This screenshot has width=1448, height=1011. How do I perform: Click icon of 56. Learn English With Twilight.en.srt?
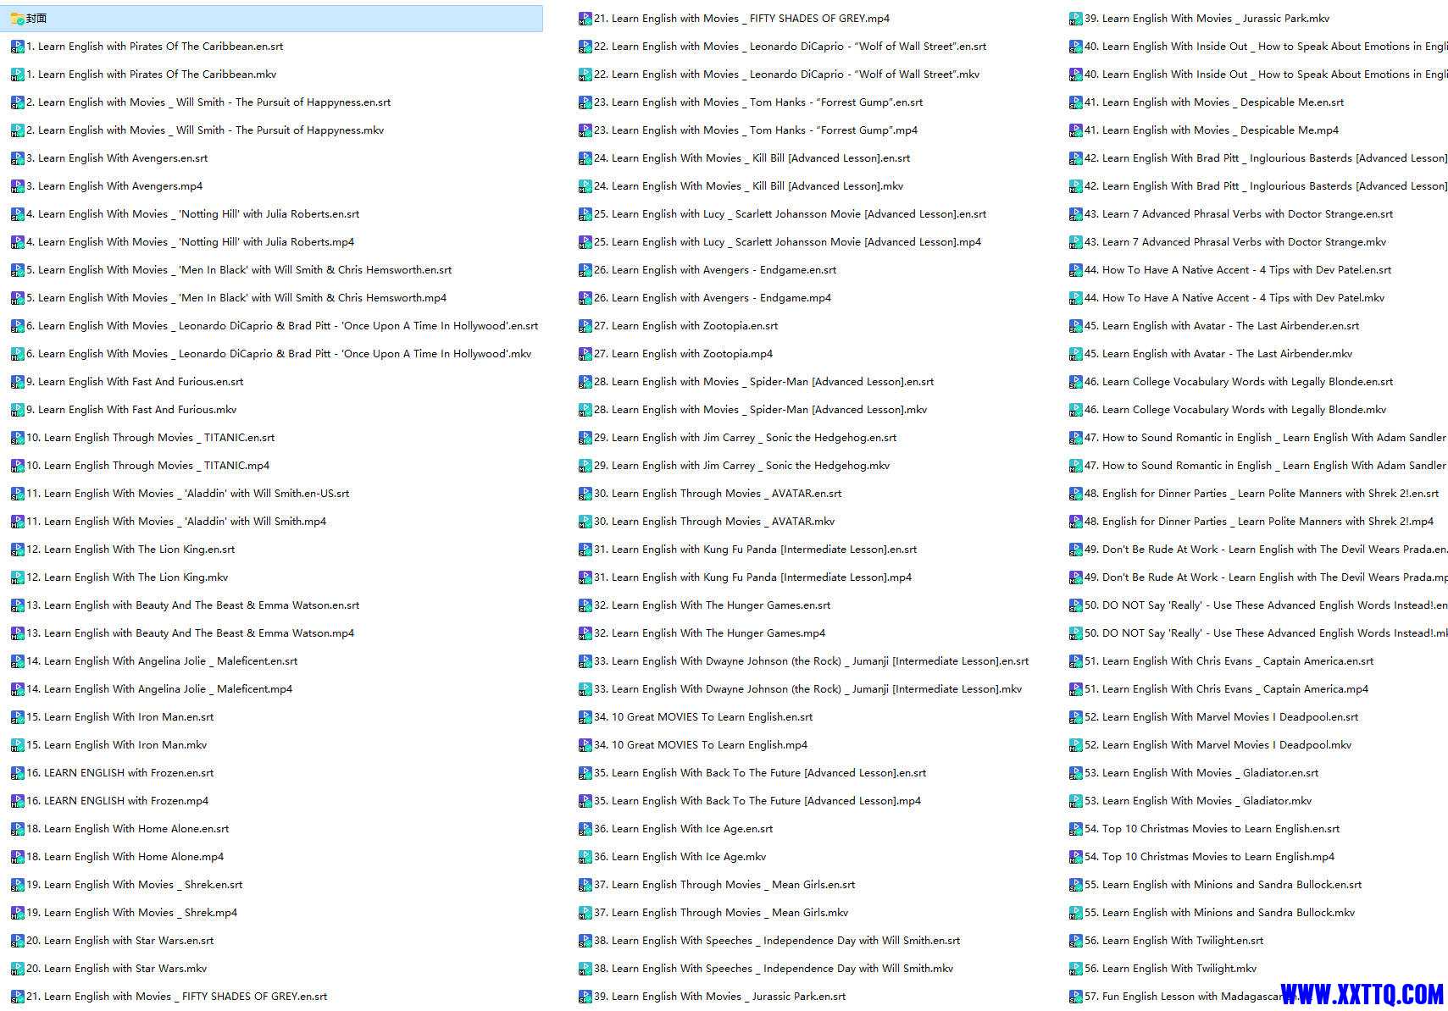click(1075, 940)
